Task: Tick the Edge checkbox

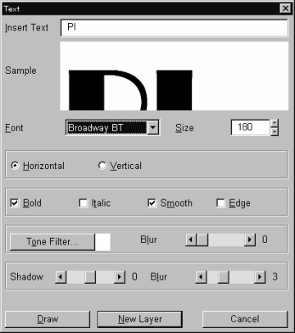Action: click(220, 203)
